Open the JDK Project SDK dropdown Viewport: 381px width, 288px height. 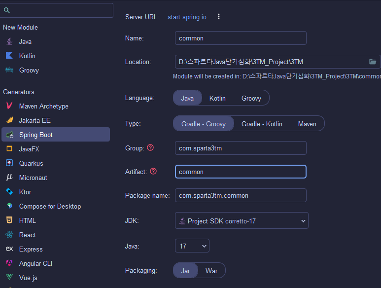tap(242, 220)
